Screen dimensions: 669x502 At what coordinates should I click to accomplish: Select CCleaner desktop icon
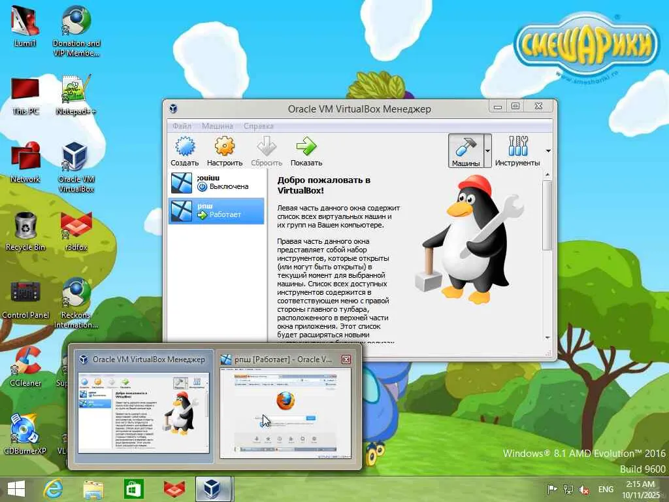[25, 367]
